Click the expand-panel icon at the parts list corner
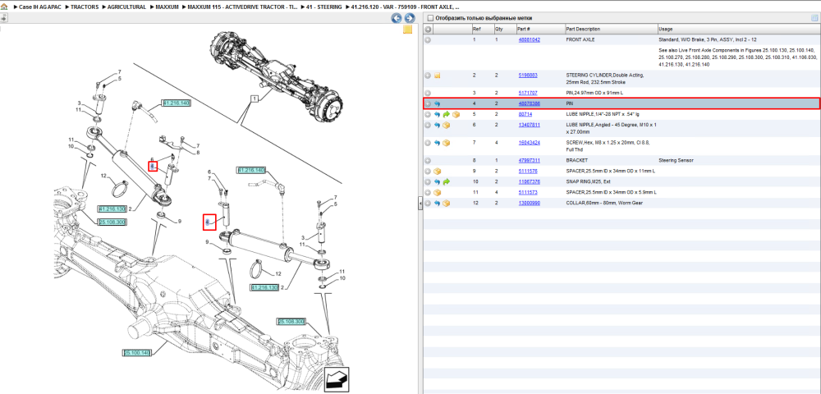This screenshot has width=821, height=394. point(814,18)
